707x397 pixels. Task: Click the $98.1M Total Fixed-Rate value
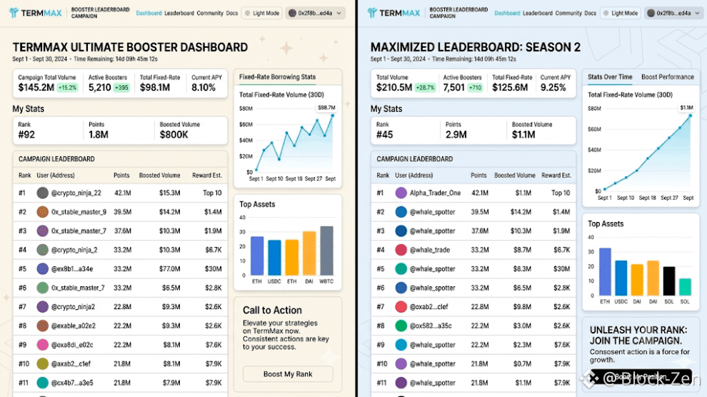(x=155, y=87)
